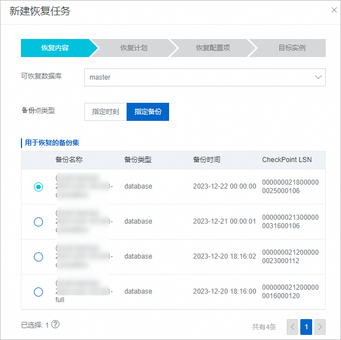Click LSN value ending 0023000112

(x=290, y=256)
